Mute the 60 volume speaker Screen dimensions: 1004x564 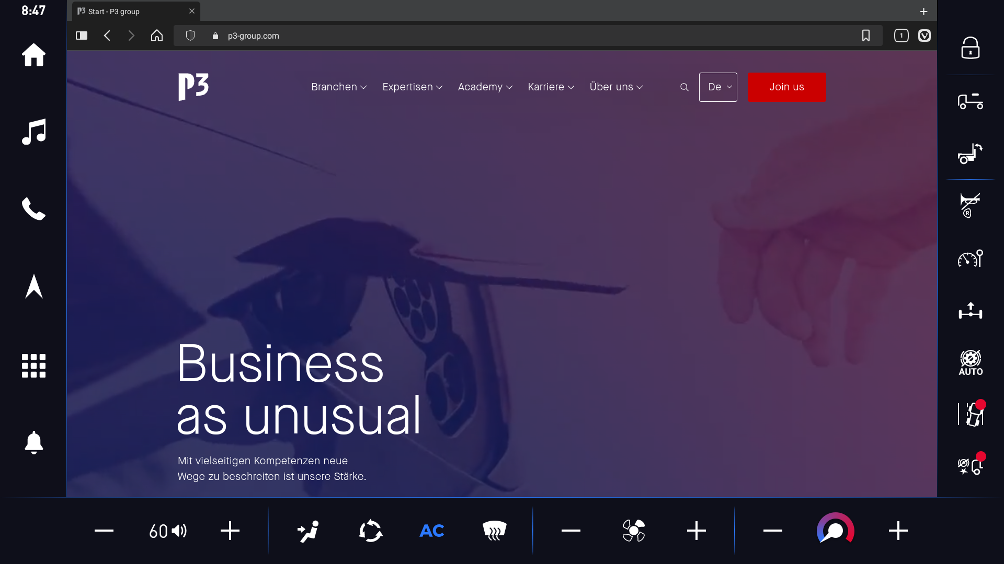167,531
